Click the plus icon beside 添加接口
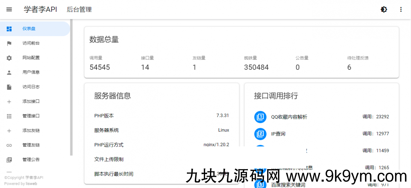 [9, 102]
